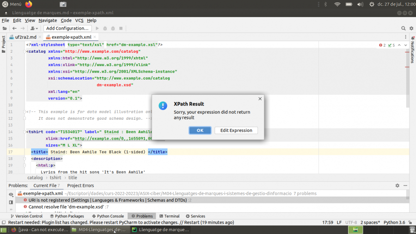
Task: Close the exemple-xpath.xml tab
Action: (x=95, y=37)
